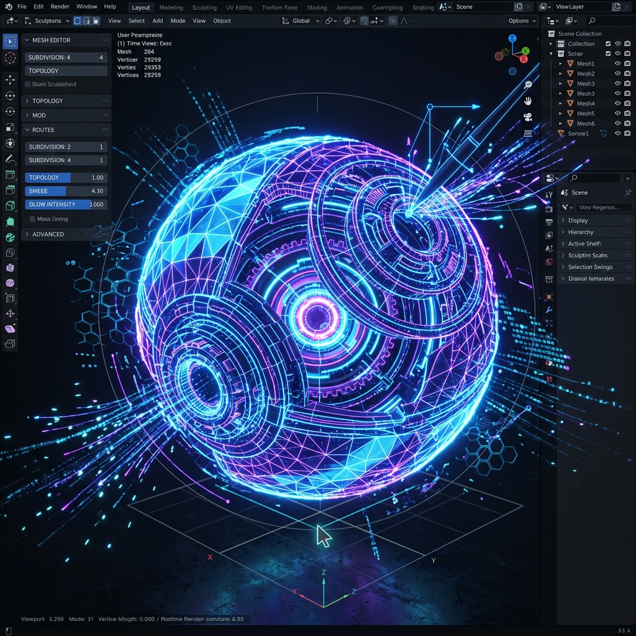The image size is (636, 636).
Task: Open the output properties tab icon
Action: [549, 222]
